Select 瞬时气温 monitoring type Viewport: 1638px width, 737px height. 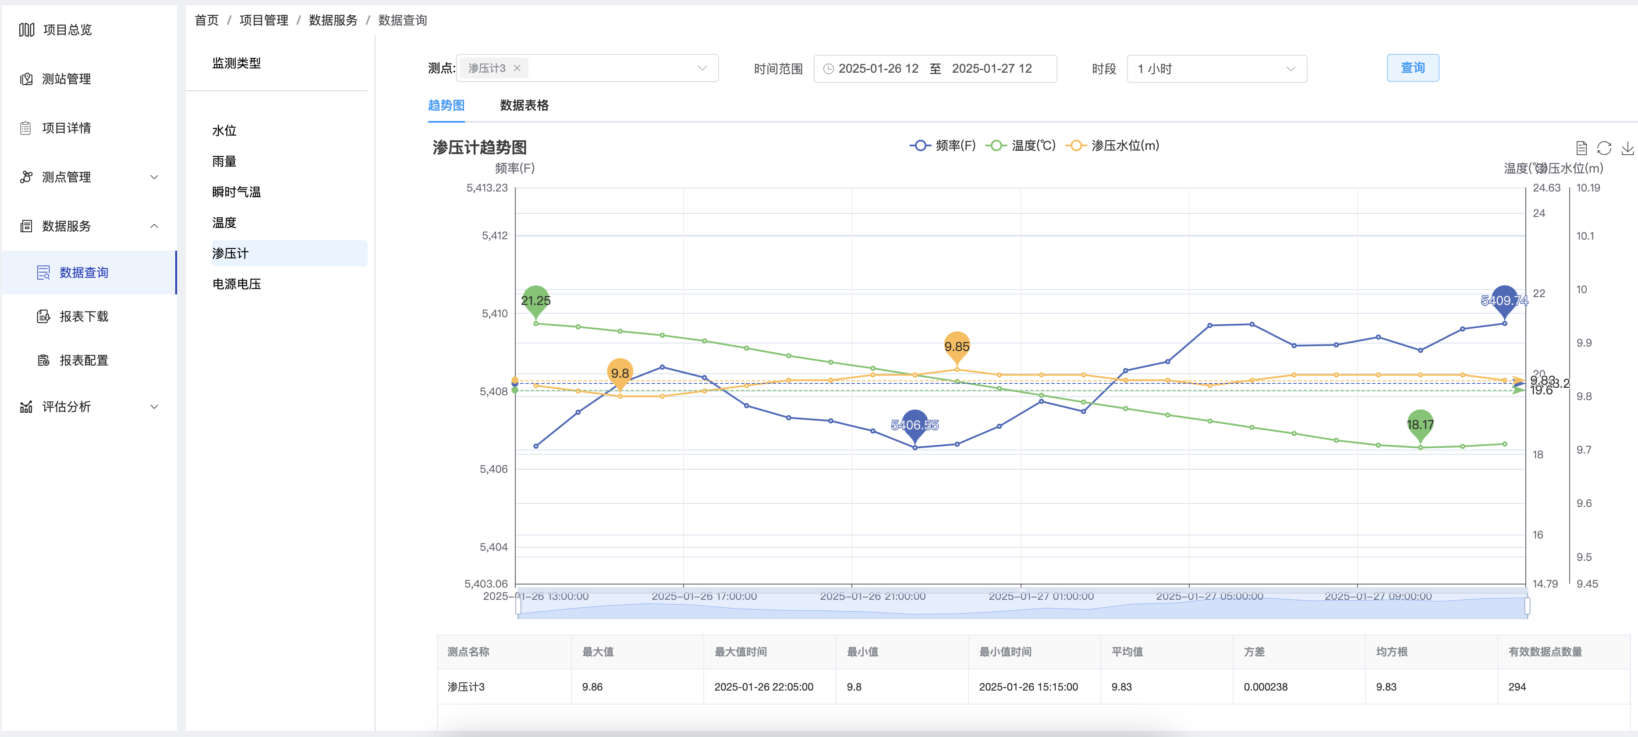pyautogui.click(x=237, y=192)
